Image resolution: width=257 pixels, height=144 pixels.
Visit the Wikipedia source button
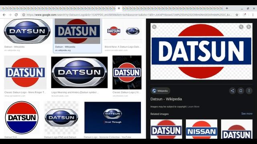pos(160,91)
